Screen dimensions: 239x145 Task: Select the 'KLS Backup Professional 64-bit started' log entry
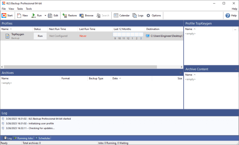[x=38, y=119]
